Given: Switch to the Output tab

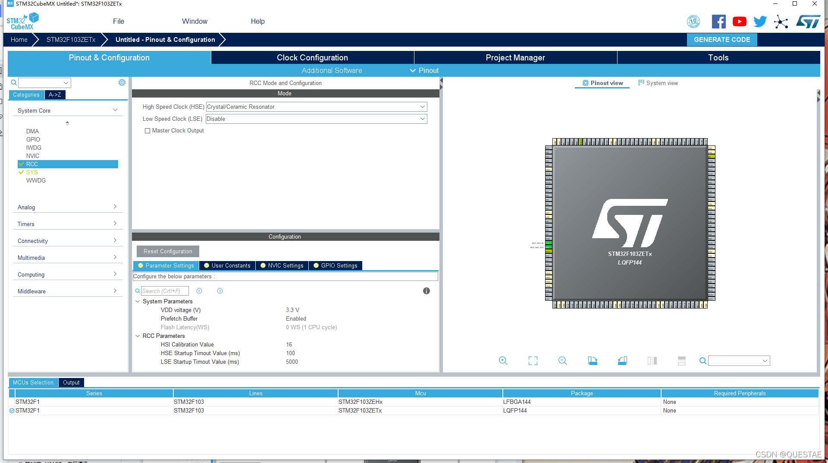Looking at the screenshot, I should point(71,382).
